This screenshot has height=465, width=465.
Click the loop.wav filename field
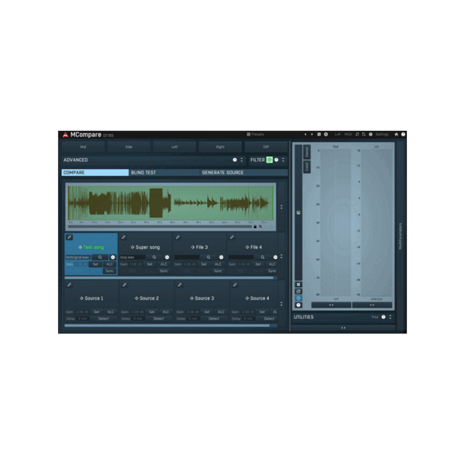[133, 257]
